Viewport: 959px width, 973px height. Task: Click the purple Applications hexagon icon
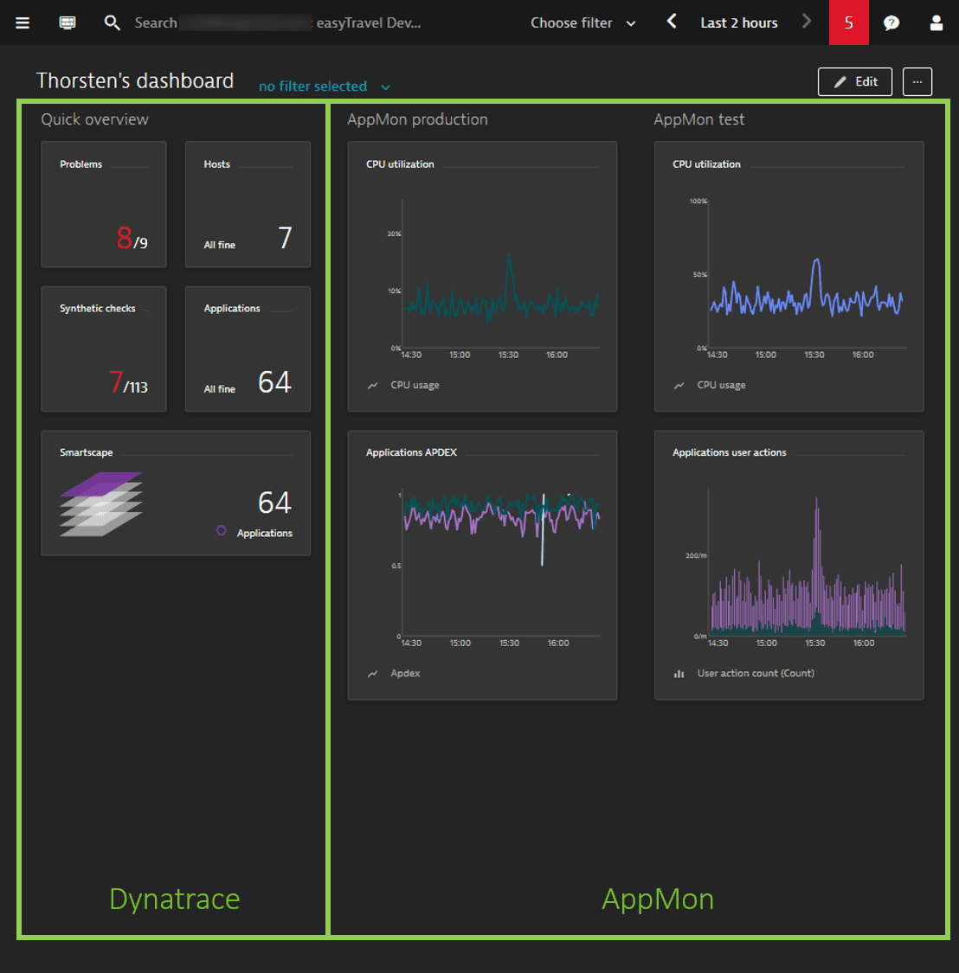(221, 530)
